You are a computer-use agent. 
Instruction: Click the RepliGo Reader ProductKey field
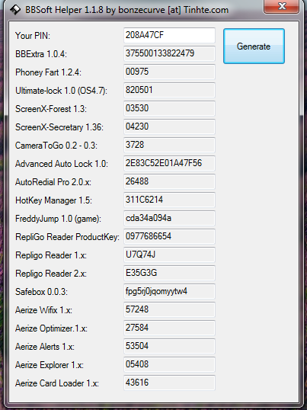tap(169, 237)
